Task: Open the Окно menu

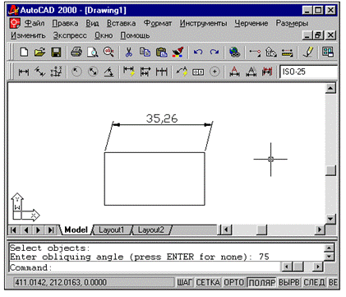Action: [x=104, y=35]
